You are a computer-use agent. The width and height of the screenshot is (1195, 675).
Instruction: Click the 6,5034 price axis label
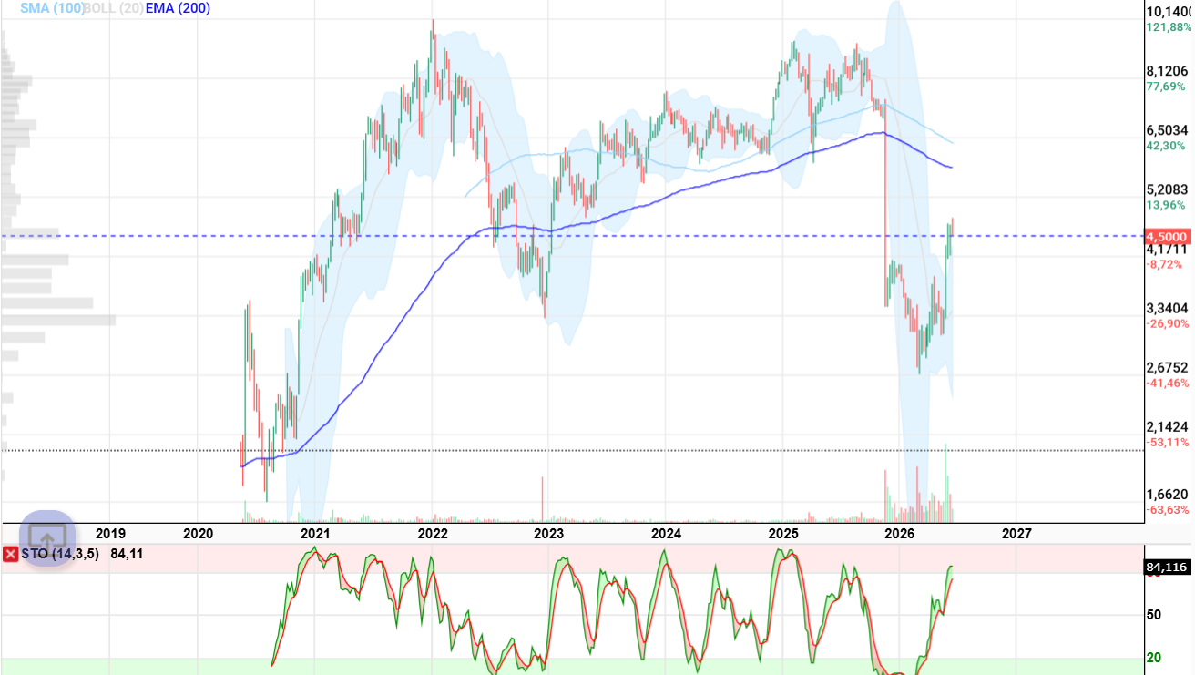1168,130
